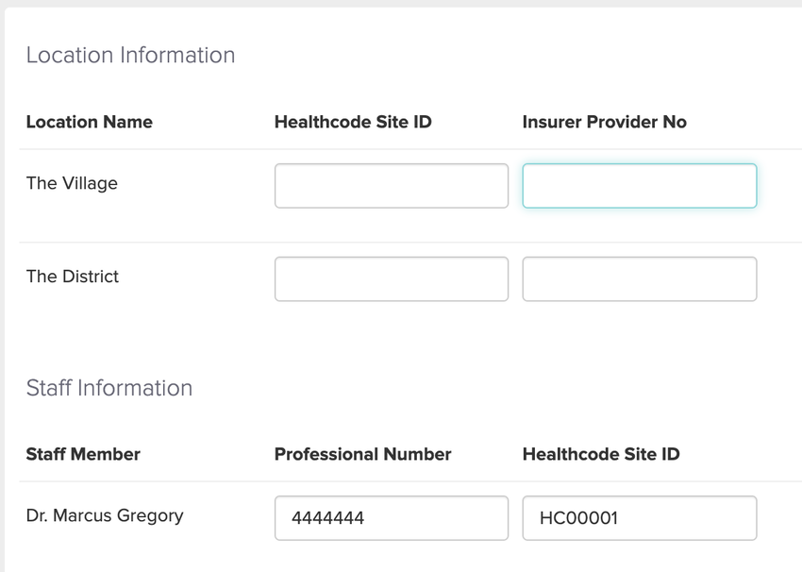Click Healthcode Site ID field for Dr. Marcus Gregory

point(639,518)
